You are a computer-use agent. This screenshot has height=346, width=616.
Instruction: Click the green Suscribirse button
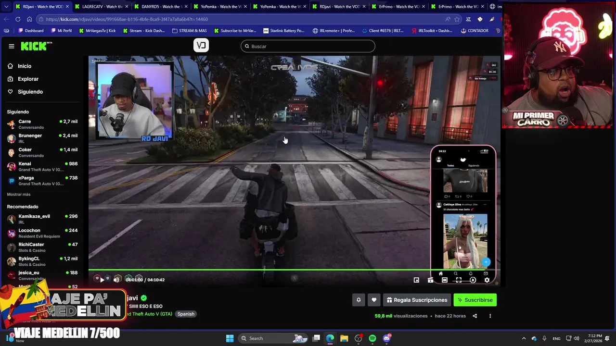pos(475,300)
